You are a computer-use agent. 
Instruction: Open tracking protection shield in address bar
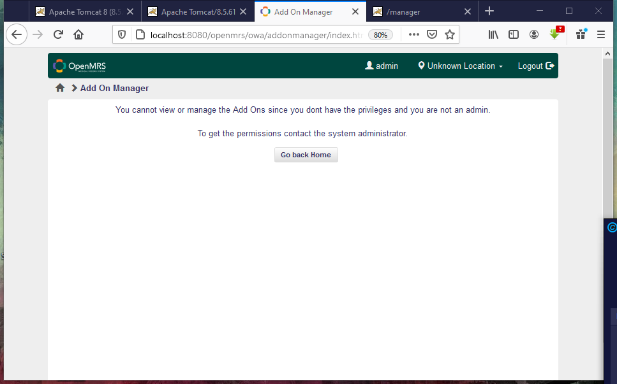click(x=122, y=35)
